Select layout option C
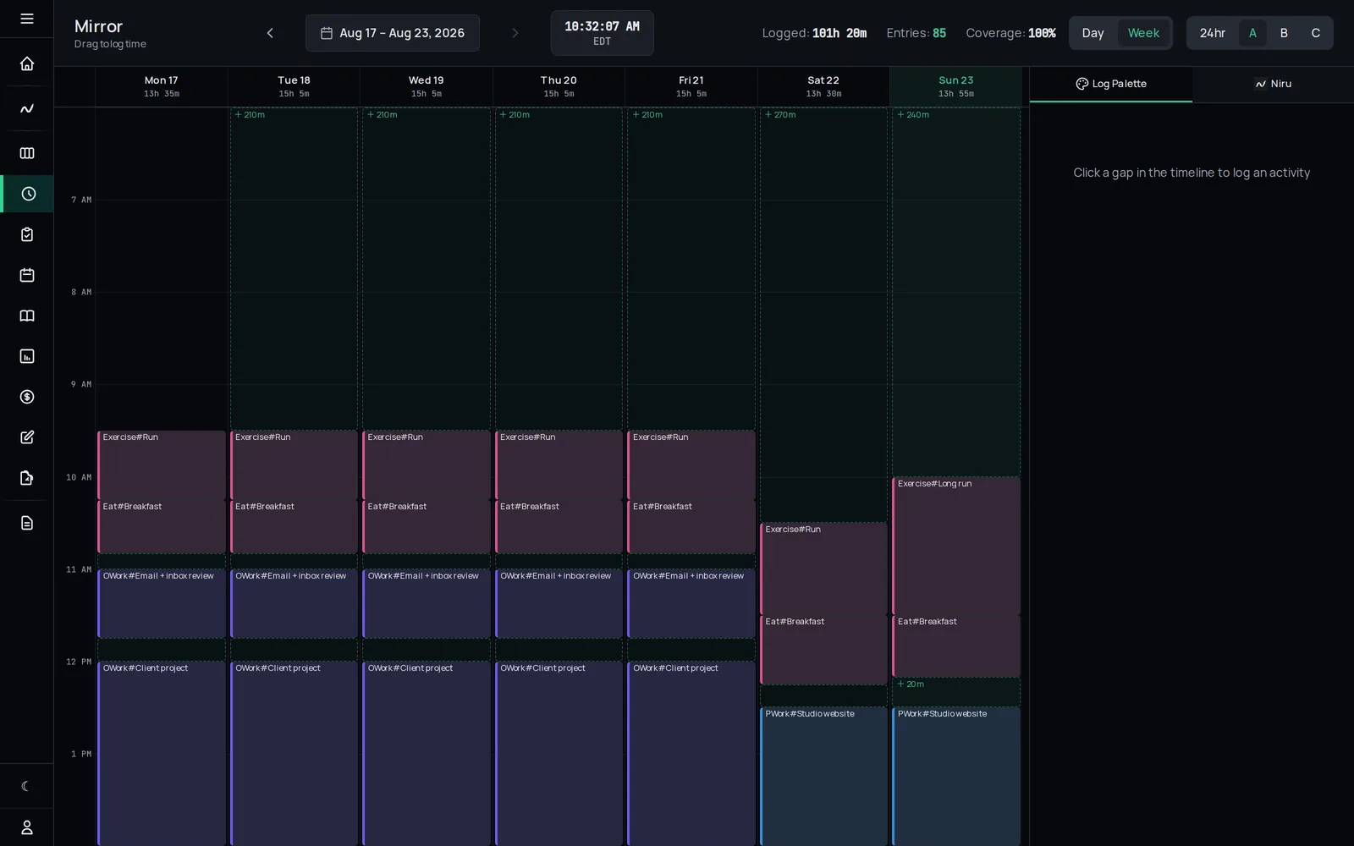The height and width of the screenshot is (846, 1354). pyautogui.click(x=1315, y=33)
